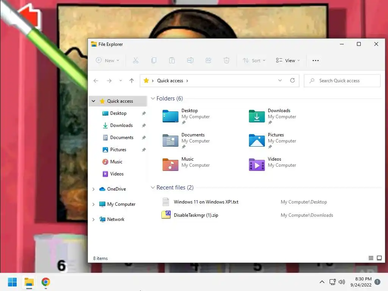Select Downloads in the sidebar

click(121, 125)
